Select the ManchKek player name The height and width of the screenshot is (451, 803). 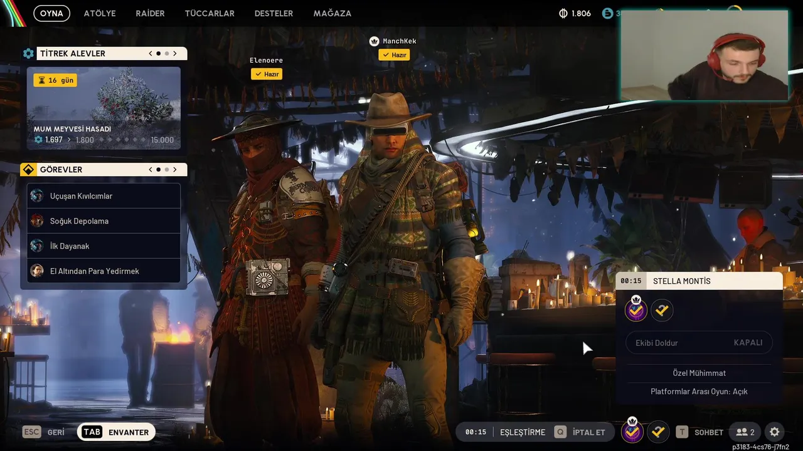coord(400,41)
